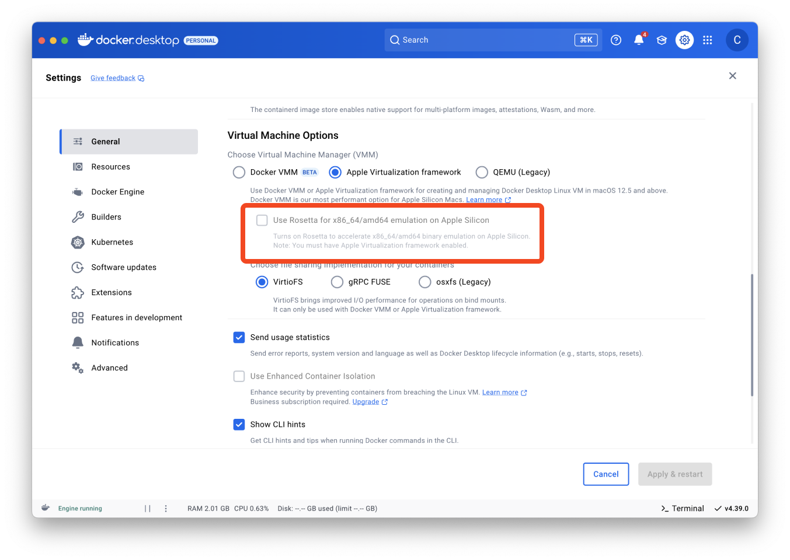Go to Notifications settings section
The width and height of the screenshot is (790, 560).
pos(128,342)
